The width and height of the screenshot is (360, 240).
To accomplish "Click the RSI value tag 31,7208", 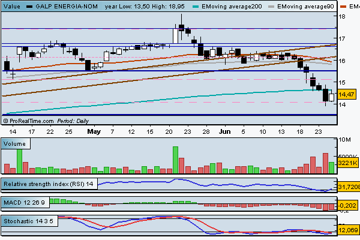I will coord(349,187).
